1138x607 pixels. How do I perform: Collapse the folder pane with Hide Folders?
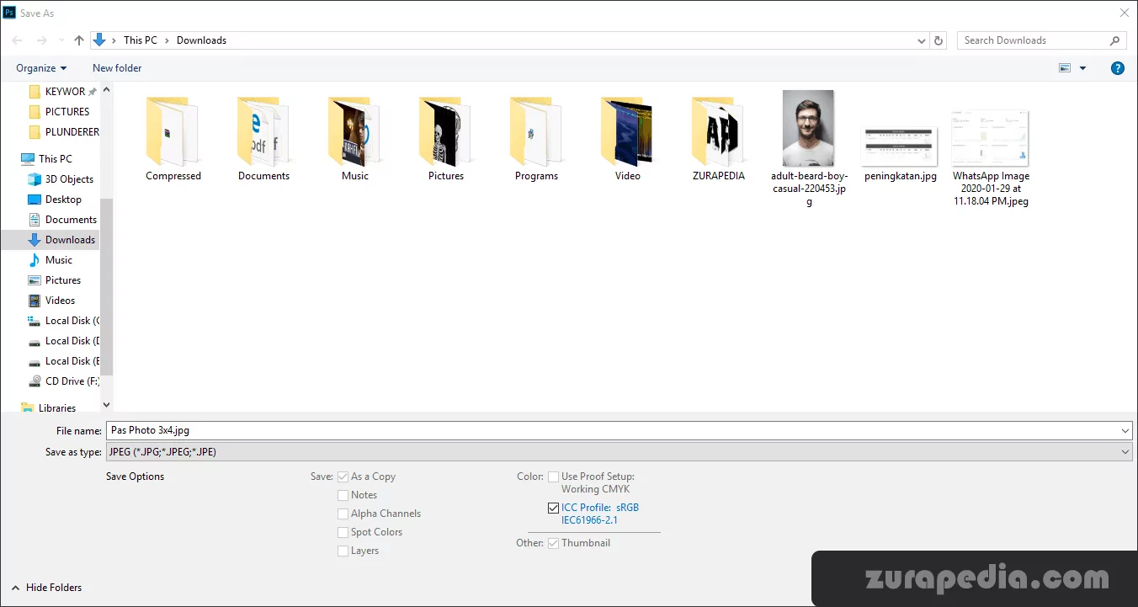click(46, 588)
